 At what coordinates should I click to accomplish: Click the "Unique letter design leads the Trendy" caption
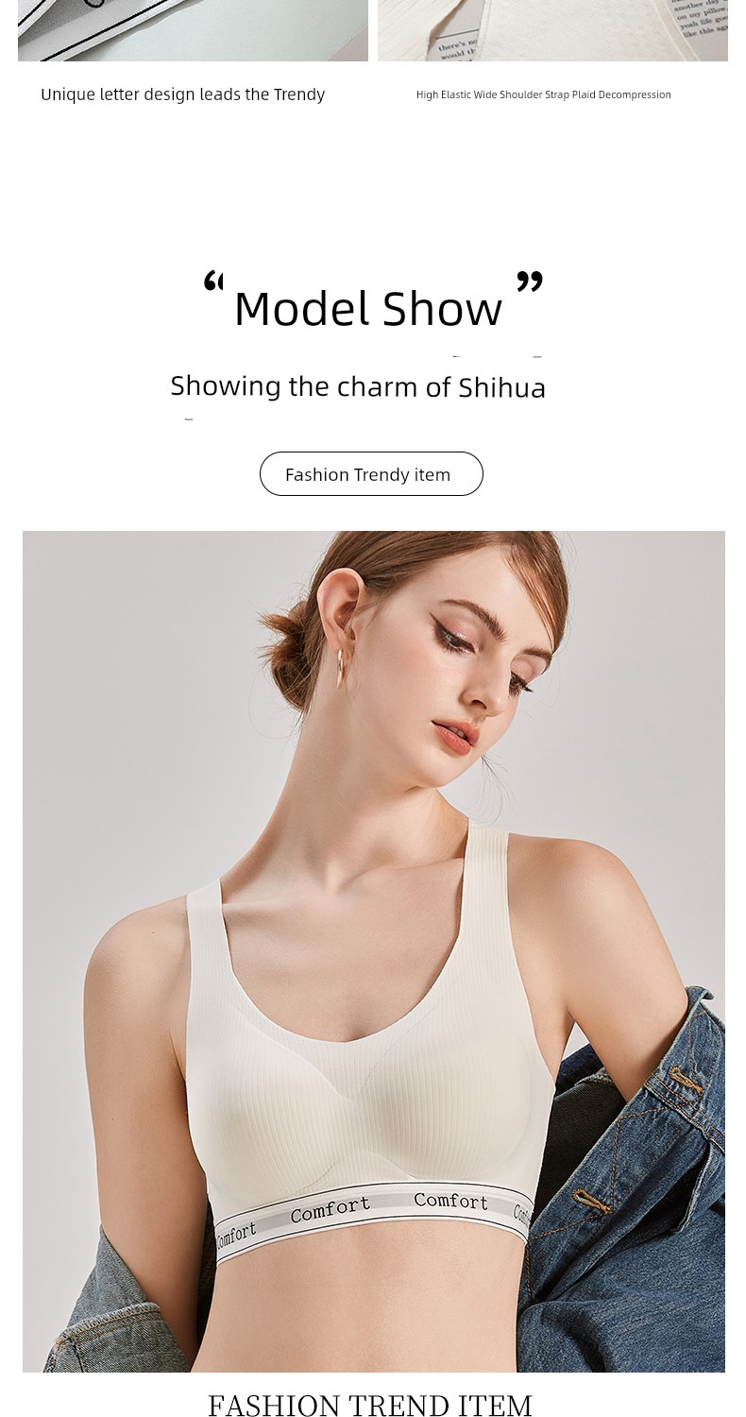pos(182,94)
